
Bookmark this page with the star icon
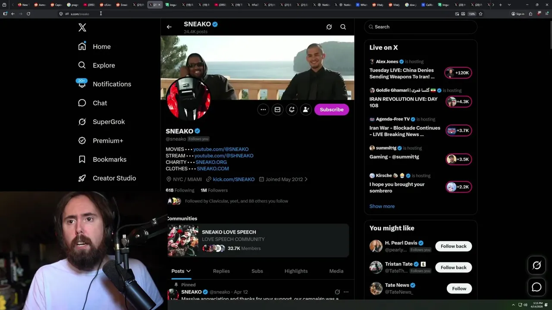tap(480, 14)
